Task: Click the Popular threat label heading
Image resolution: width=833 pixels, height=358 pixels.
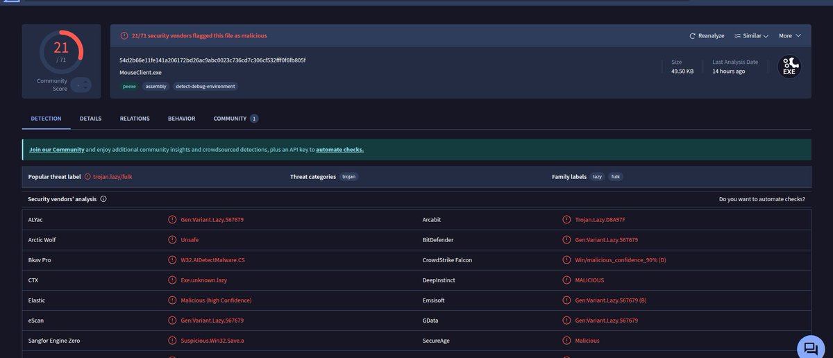Action: 55,177
